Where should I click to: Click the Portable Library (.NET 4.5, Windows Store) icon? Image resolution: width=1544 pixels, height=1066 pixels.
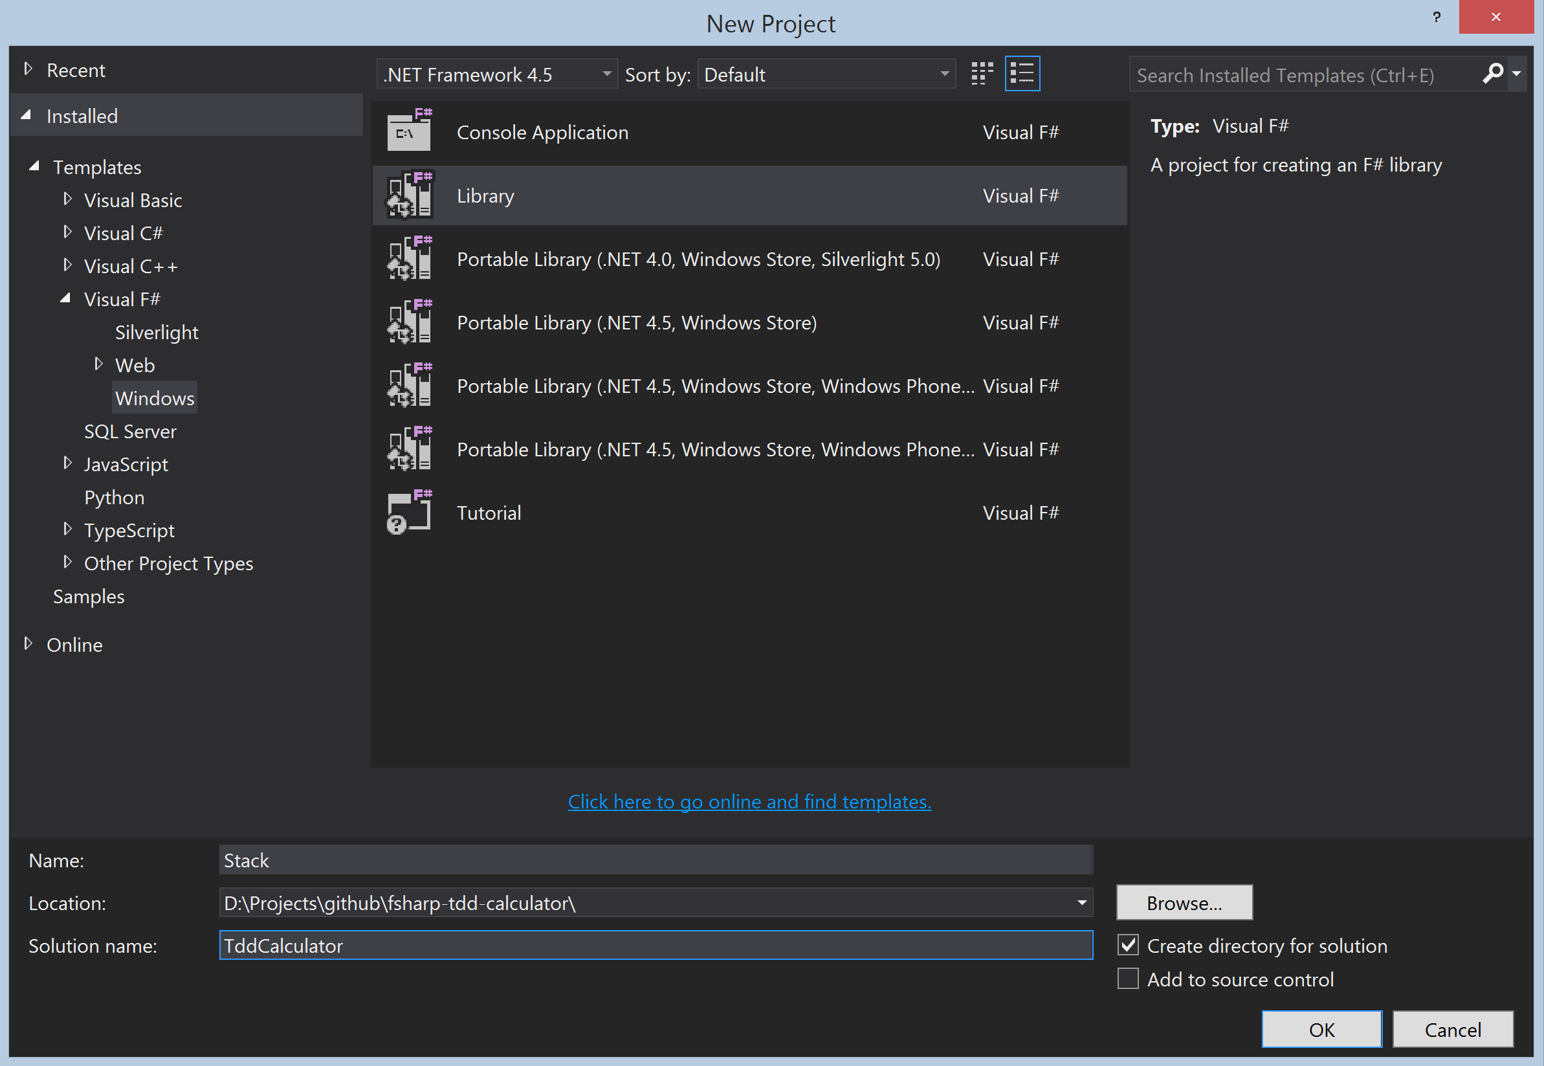[410, 320]
